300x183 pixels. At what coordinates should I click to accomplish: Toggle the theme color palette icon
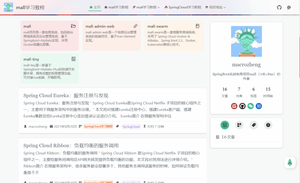pyautogui.click(x=289, y=7)
